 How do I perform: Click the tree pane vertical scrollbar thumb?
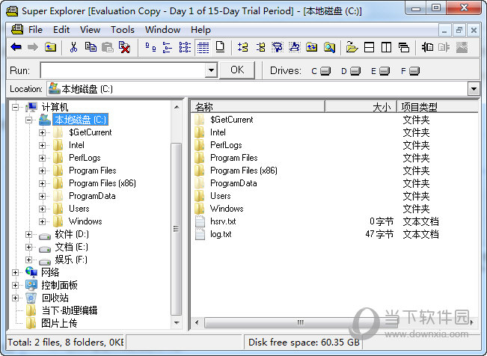click(x=176, y=230)
